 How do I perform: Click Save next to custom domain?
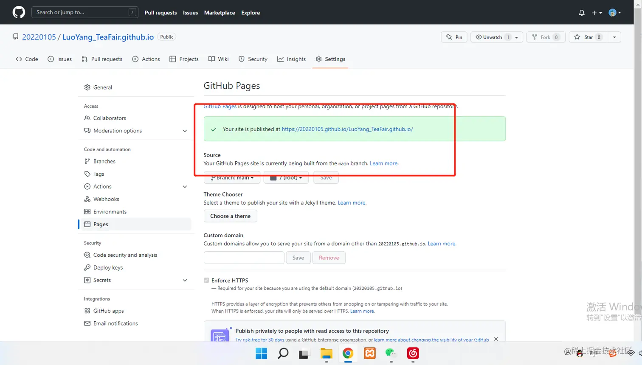[x=298, y=258]
